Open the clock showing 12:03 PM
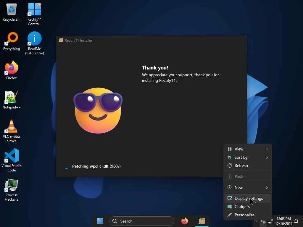303x227 pixels. pos(284,221)
